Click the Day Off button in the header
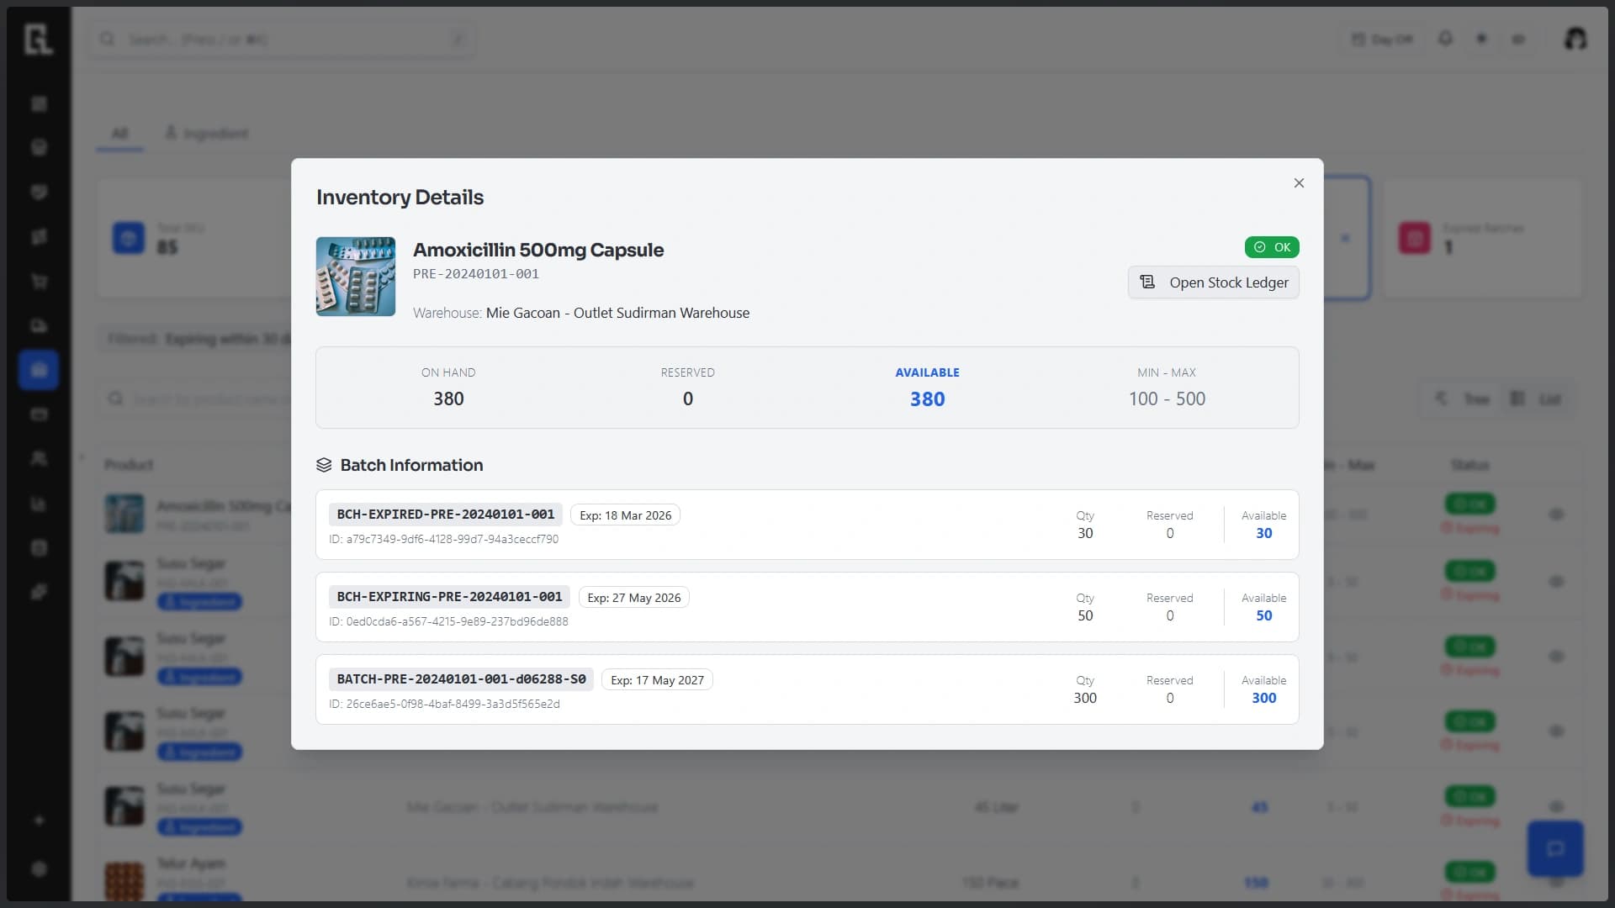Image resolution: width=1615 pixels, height=908 pixels. (x=1382, y=40)
